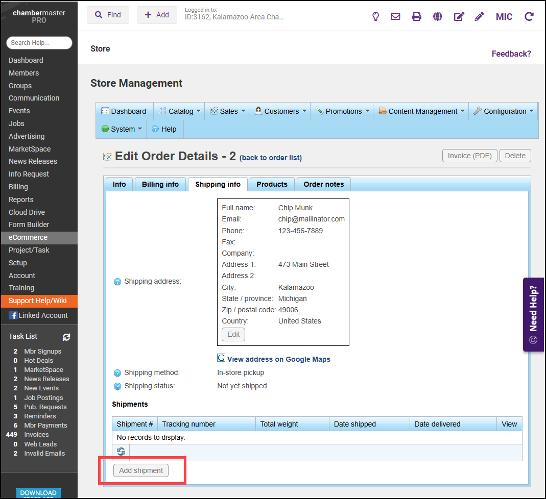Viewport: 546px width, 499px height.
Task: Switch to the Billing info tab
Action: tap(160, 184)
